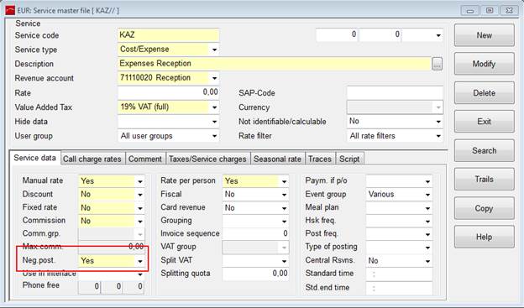Open the Meal plan dropdown
The height and width of the screenshot is (308, 524).
[x=427, y=208]
